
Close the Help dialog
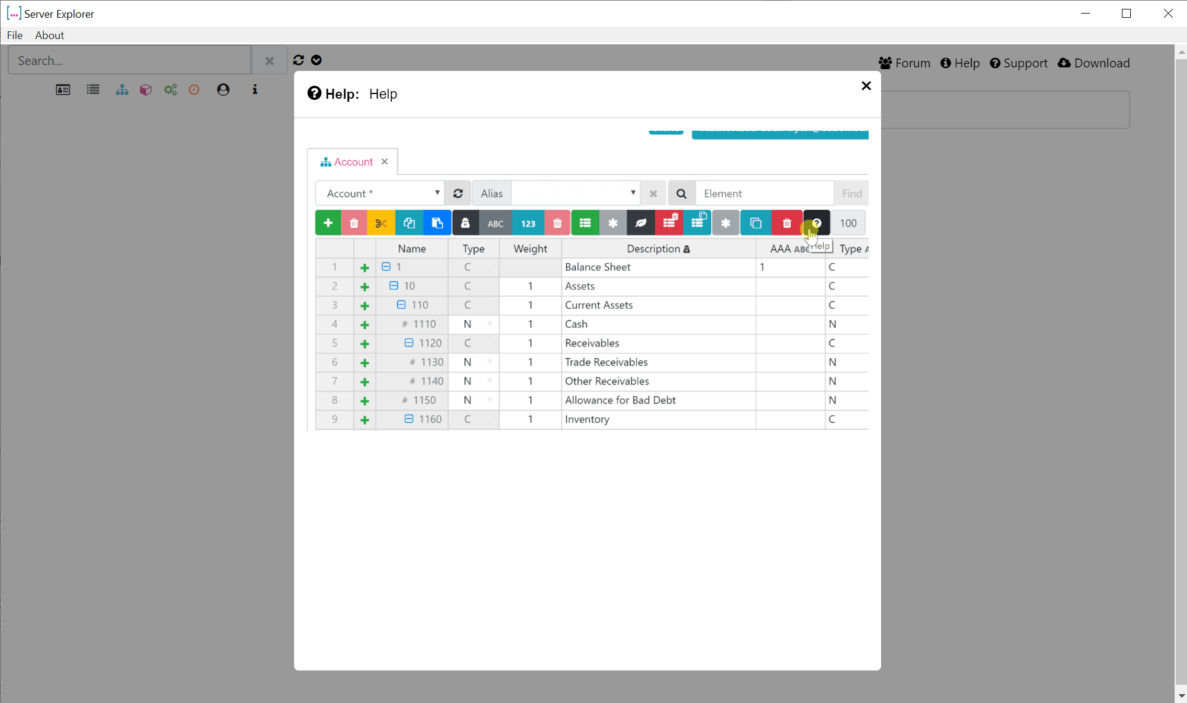866,86
